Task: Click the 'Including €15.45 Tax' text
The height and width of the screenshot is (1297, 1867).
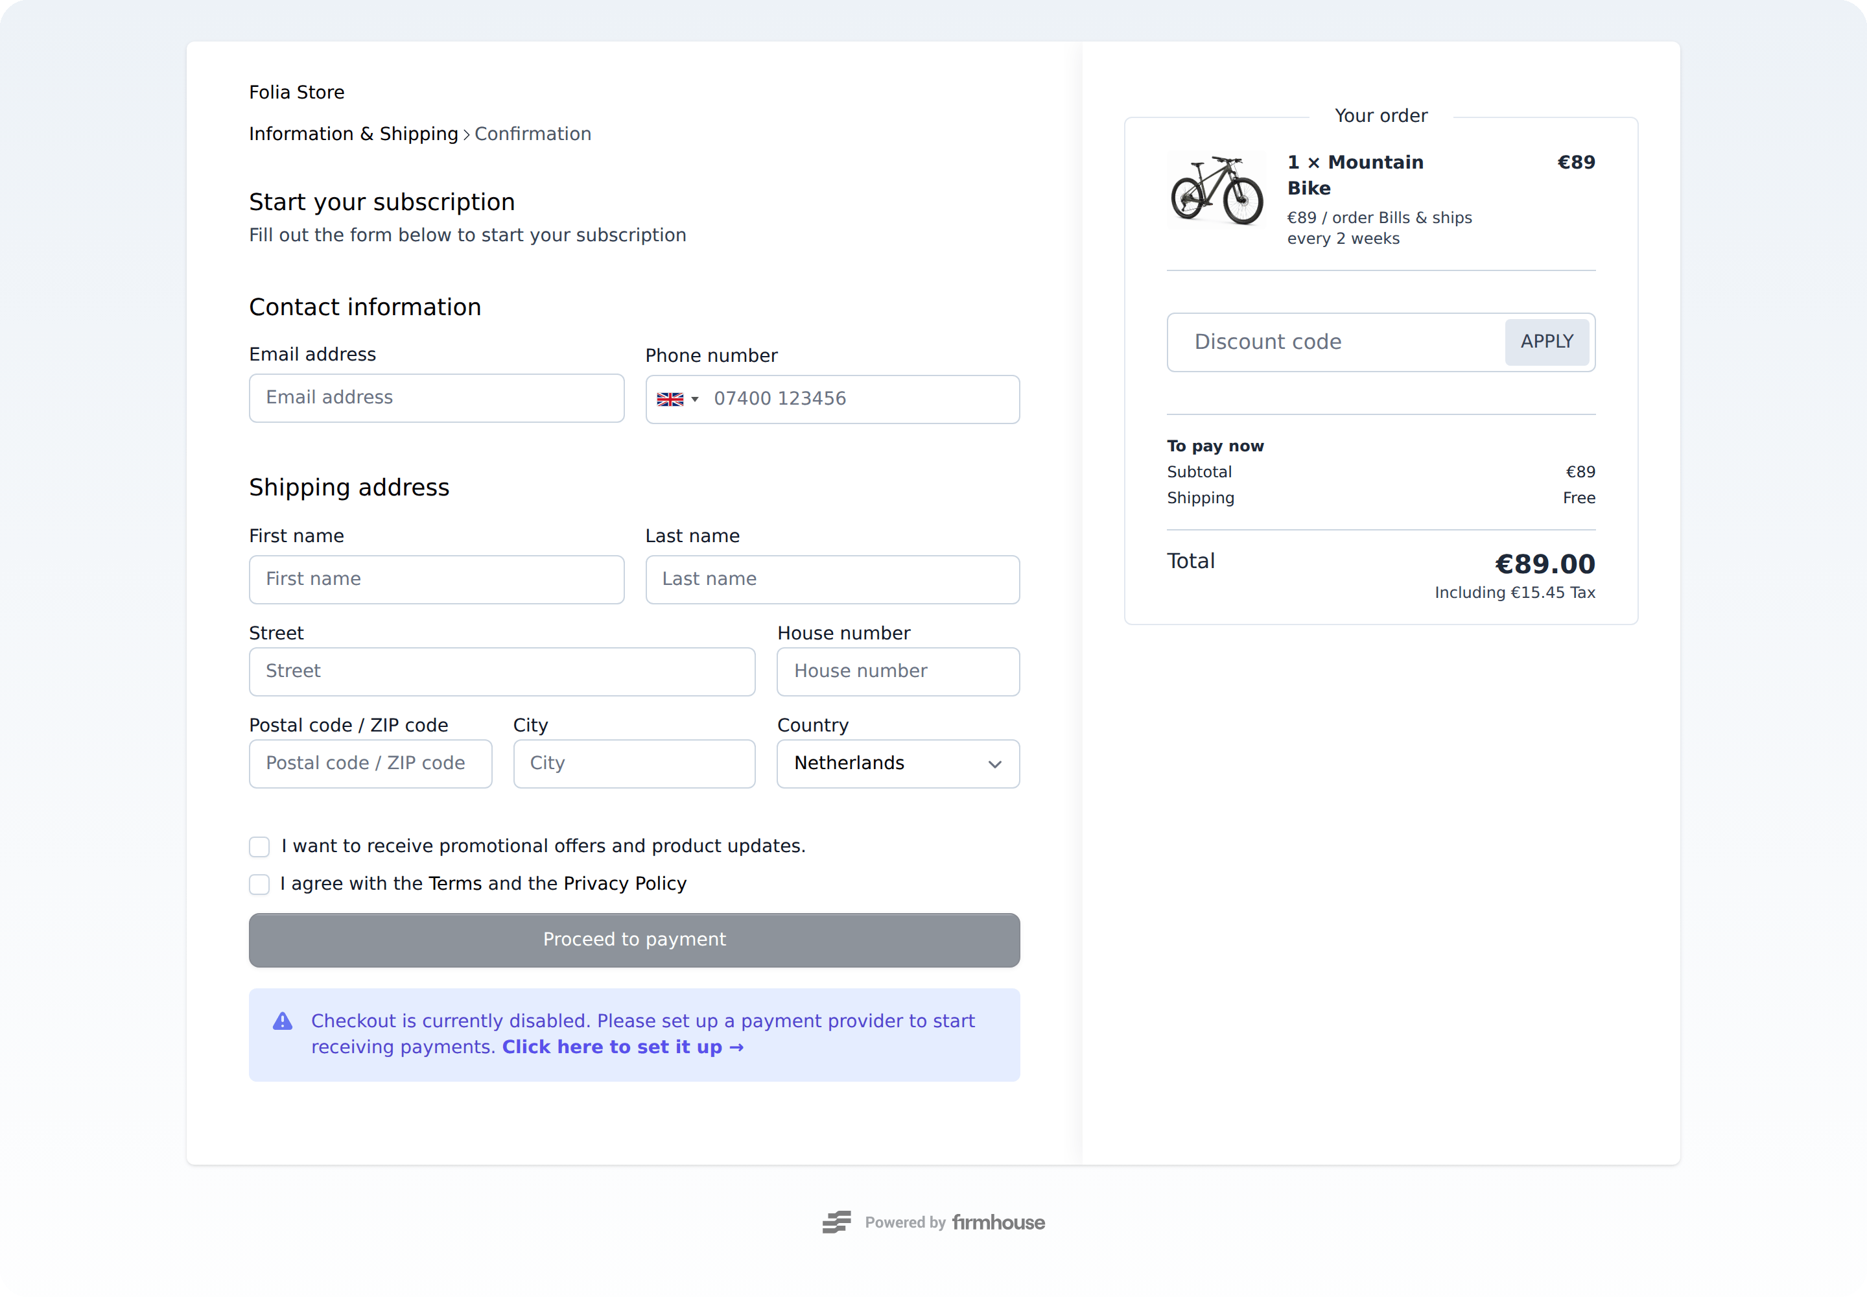Action: [x=1514, y=593]
